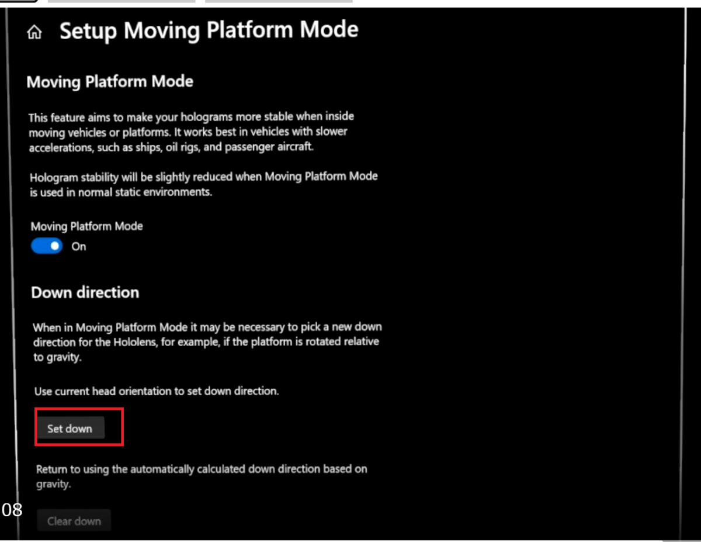Image resolution: width=701 pixels, height=542 pixels.
Task: Click 'Use current head orientation' instruction text
Action: pos(157,391)
